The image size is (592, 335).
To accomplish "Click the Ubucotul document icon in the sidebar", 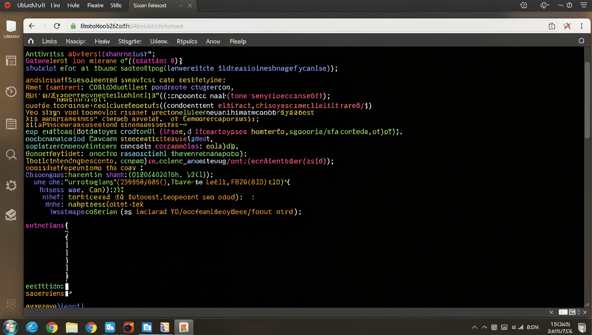I will click(x=11, y=28).
